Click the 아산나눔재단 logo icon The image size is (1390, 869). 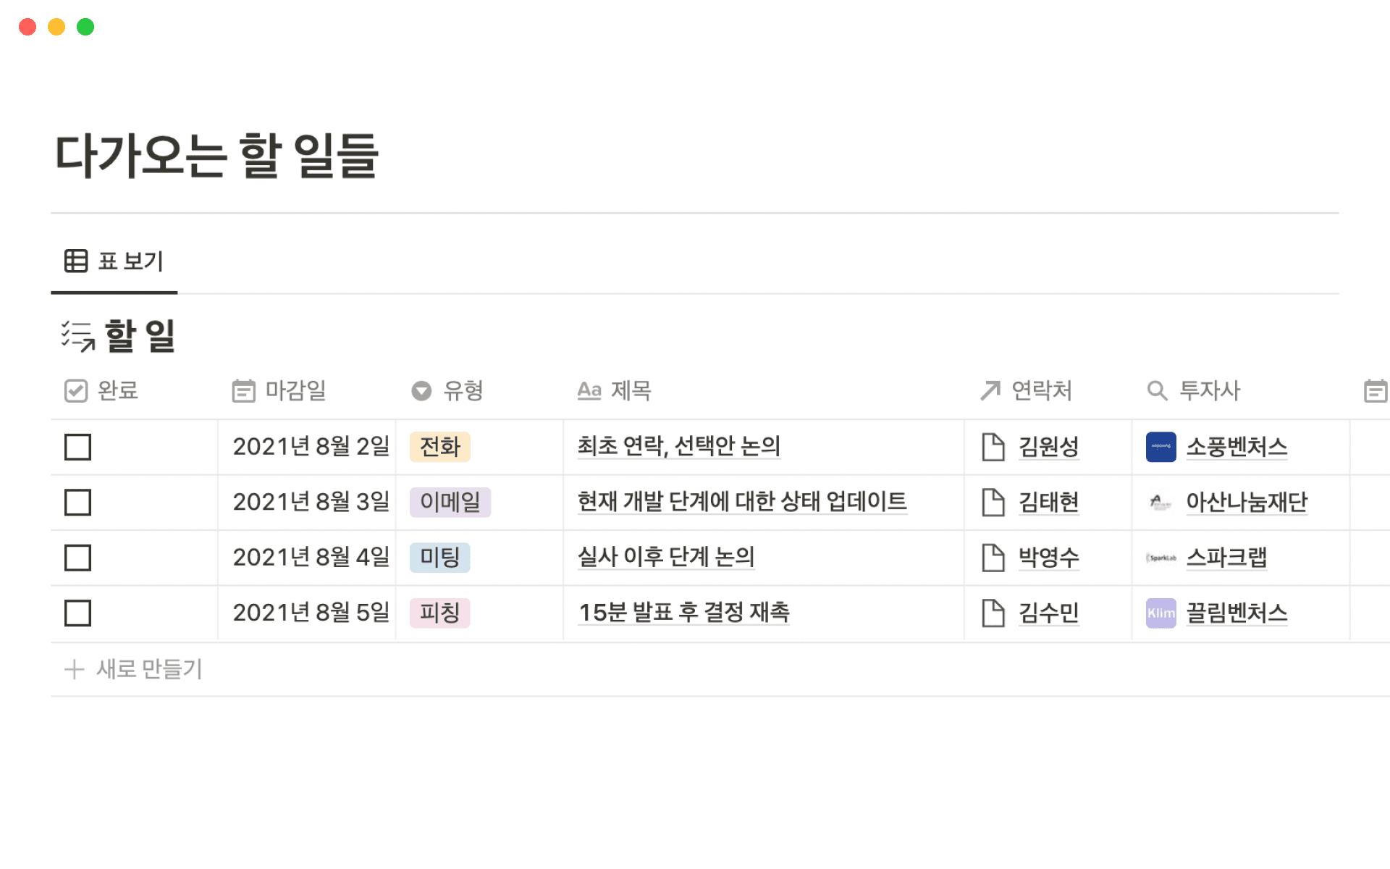[1161, 502]
